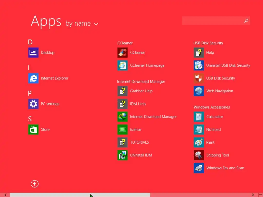The height and width of the screenshot is (197, 263).
Task: Click the 'license' label
Action: [136, 130]
